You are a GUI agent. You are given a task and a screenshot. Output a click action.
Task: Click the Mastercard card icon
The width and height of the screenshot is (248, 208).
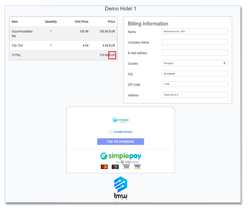104,167
